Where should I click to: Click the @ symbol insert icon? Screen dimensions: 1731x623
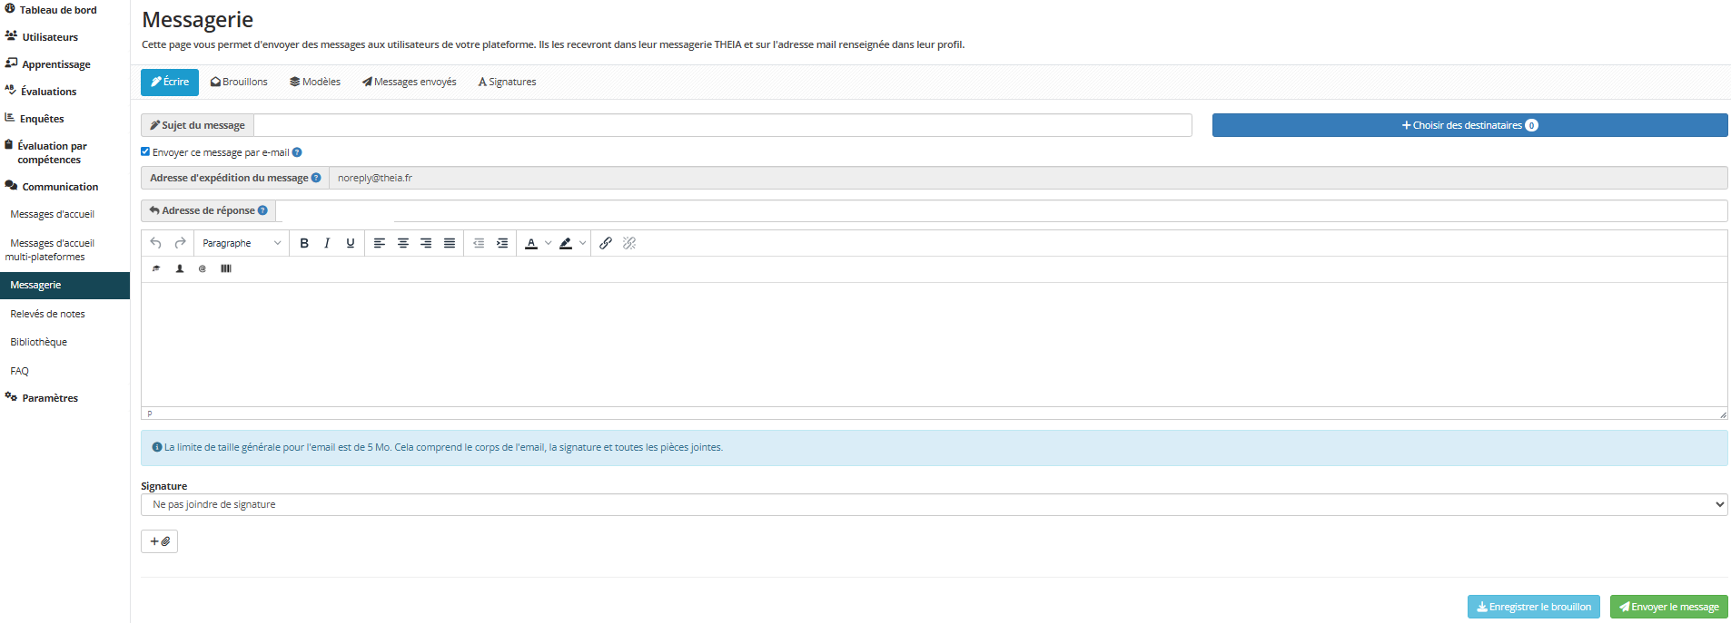tap(203, 268)
